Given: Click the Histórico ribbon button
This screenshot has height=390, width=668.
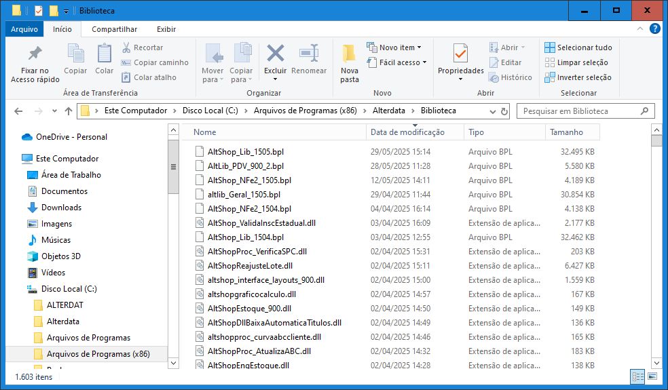Looking at the screenshot, I should [x=511, y=77].
